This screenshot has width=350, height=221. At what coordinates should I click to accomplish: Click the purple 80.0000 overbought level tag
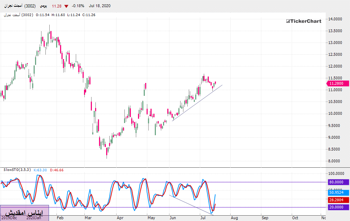click(x=336, y=182)
